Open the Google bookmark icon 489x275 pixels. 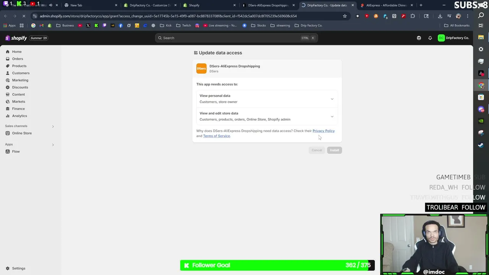pyautogui.click(x=33, y=26)
